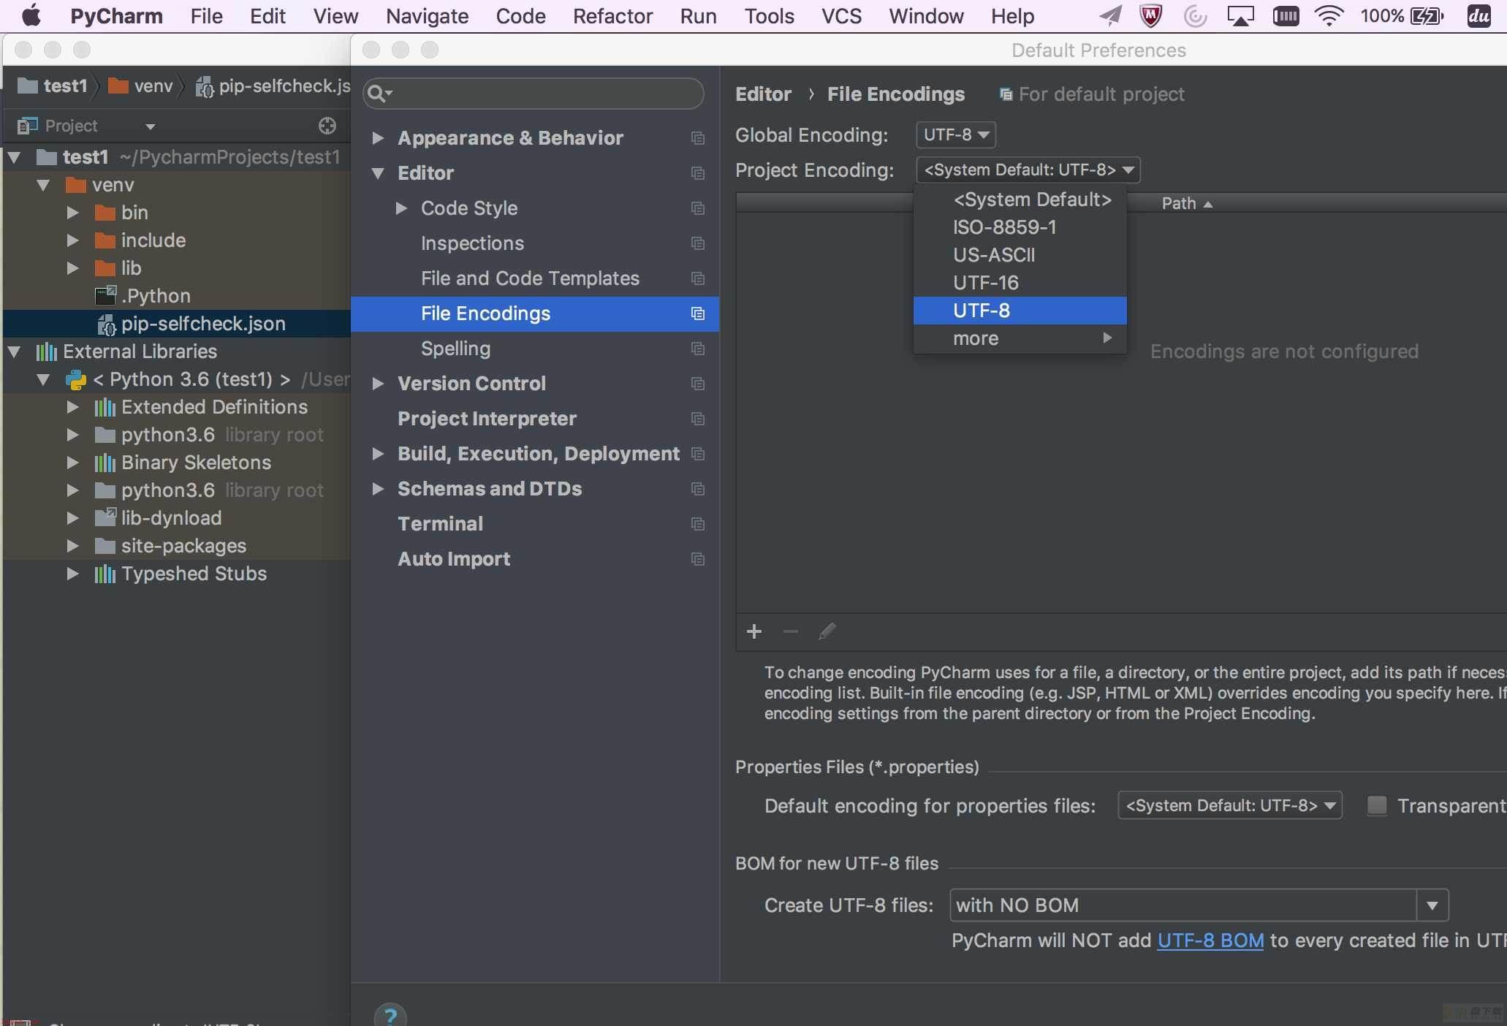The height and width of the screenshot is (1026, 1507).
Task: Toggle the Transparent native-to-ascii checkbox
Action: coord(1377,805)
